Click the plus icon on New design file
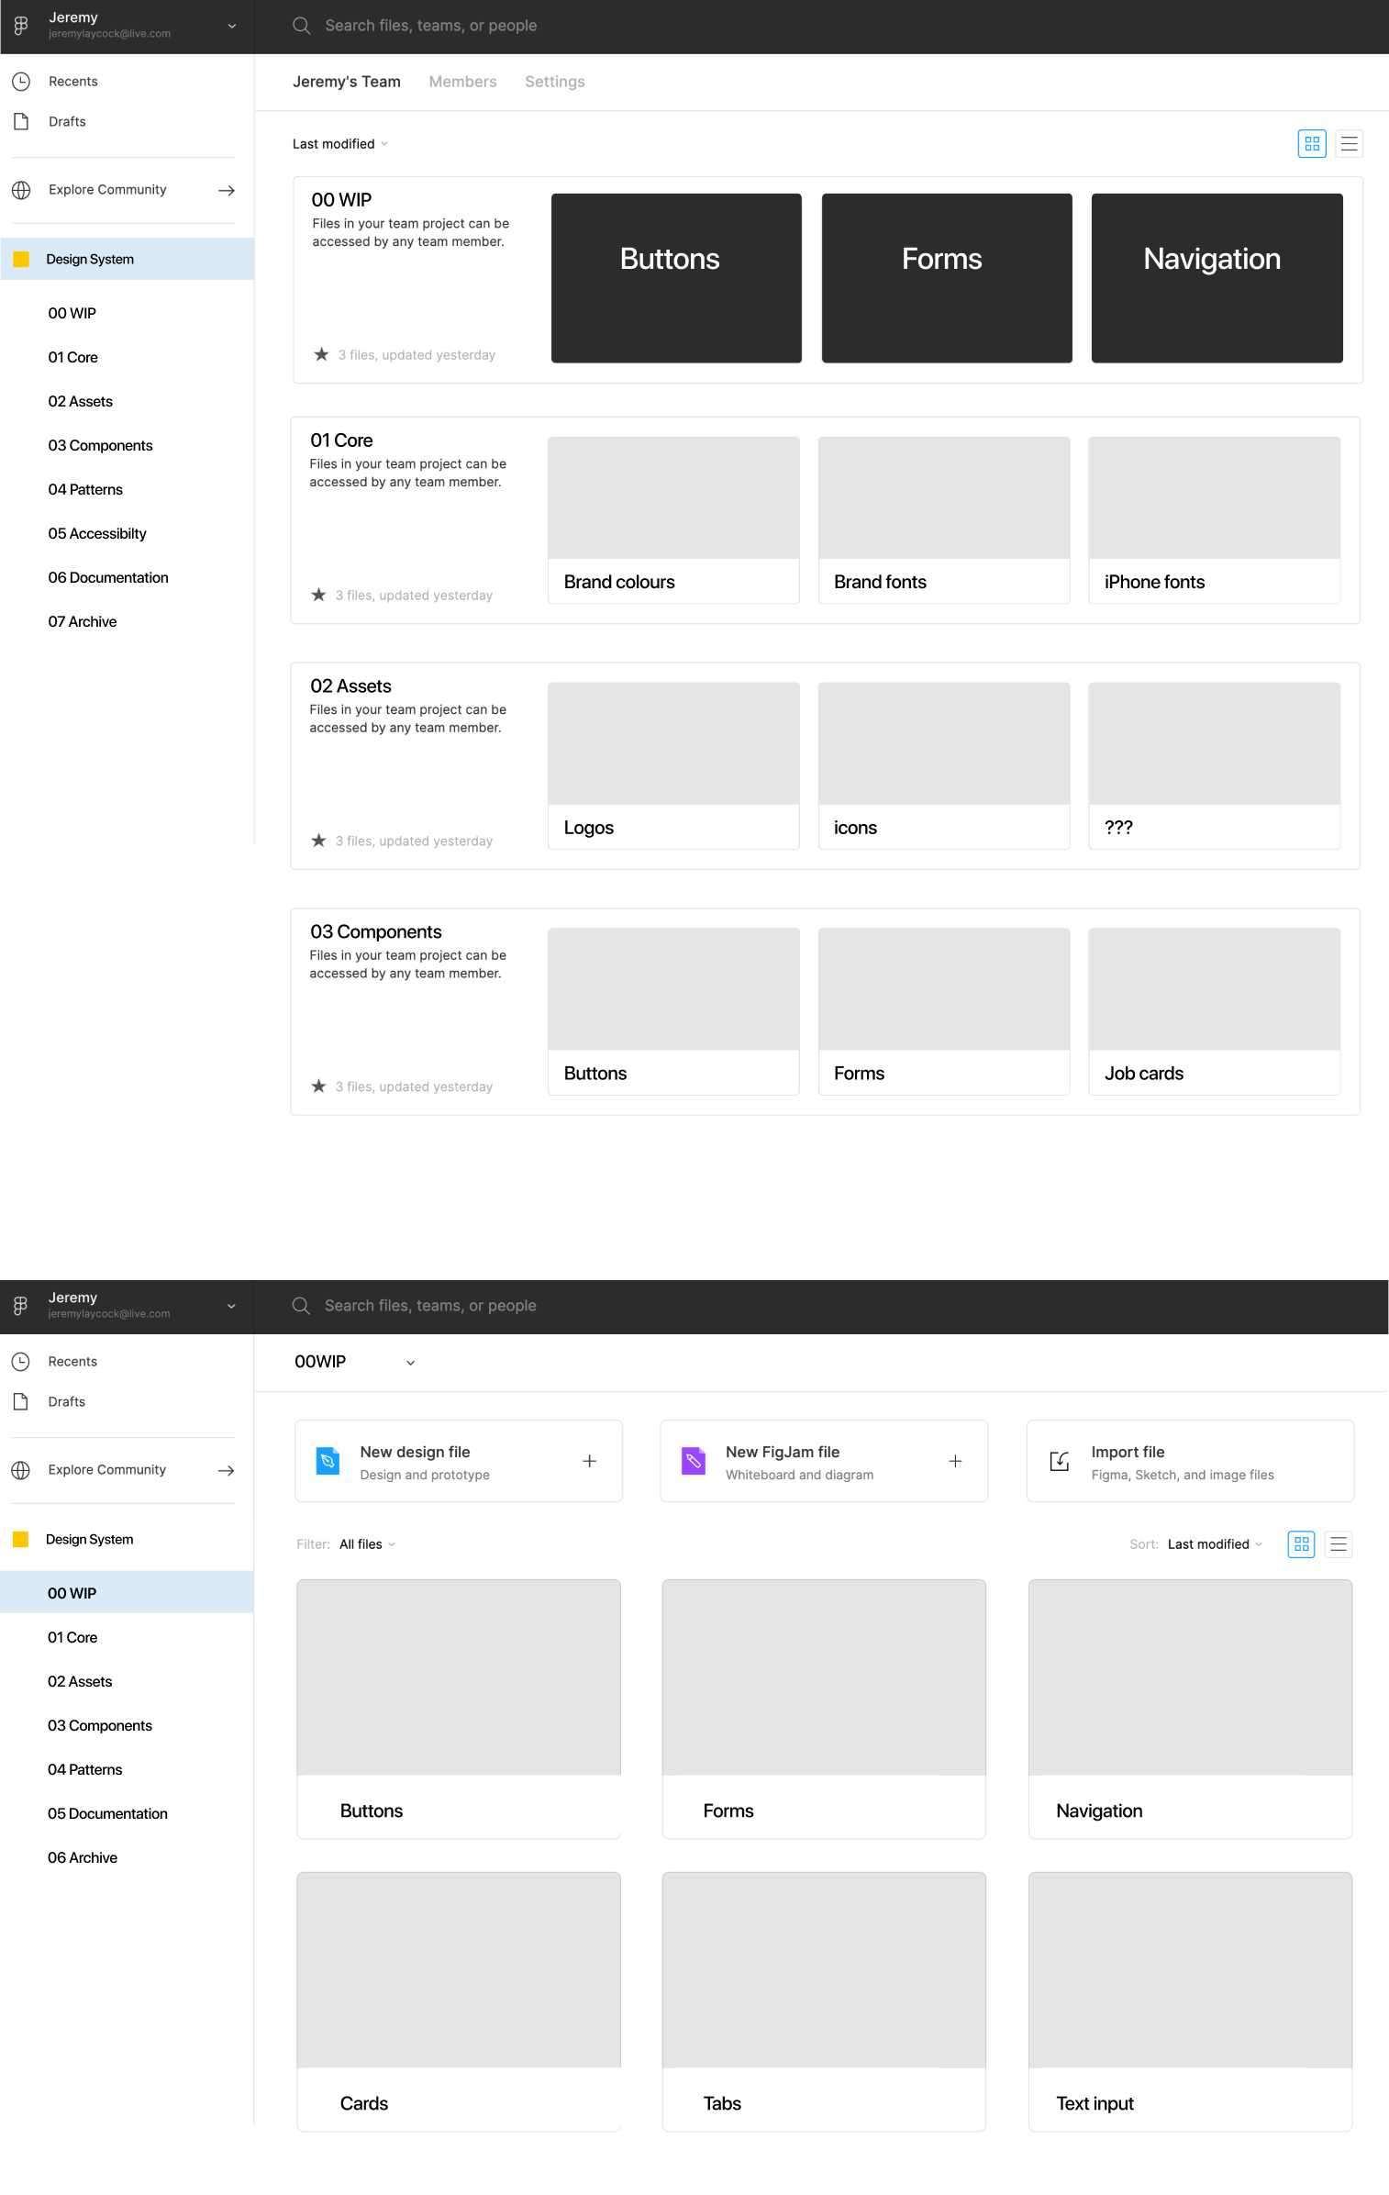 coord(590,1461)
